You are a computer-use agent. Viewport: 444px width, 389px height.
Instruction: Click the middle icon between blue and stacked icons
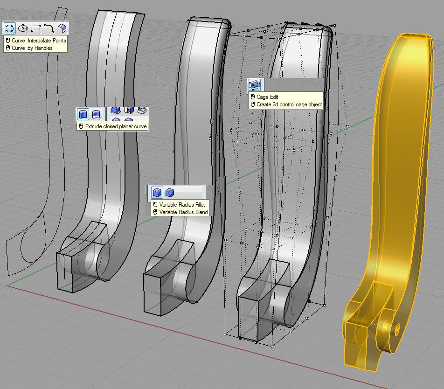point(129,111)
